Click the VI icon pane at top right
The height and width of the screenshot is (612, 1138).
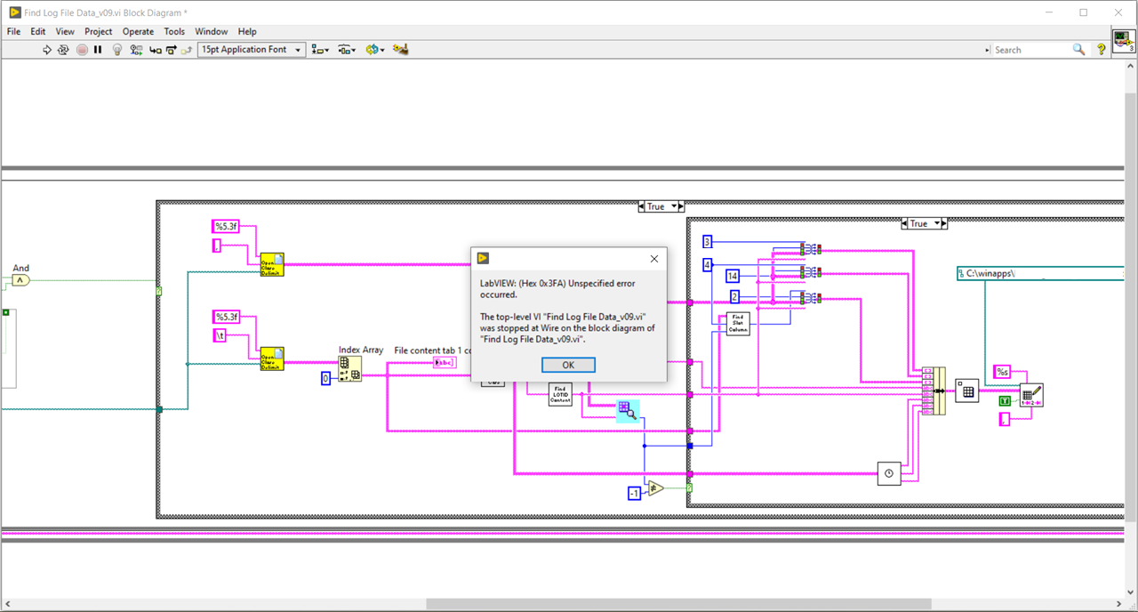tap(1124, 42)
